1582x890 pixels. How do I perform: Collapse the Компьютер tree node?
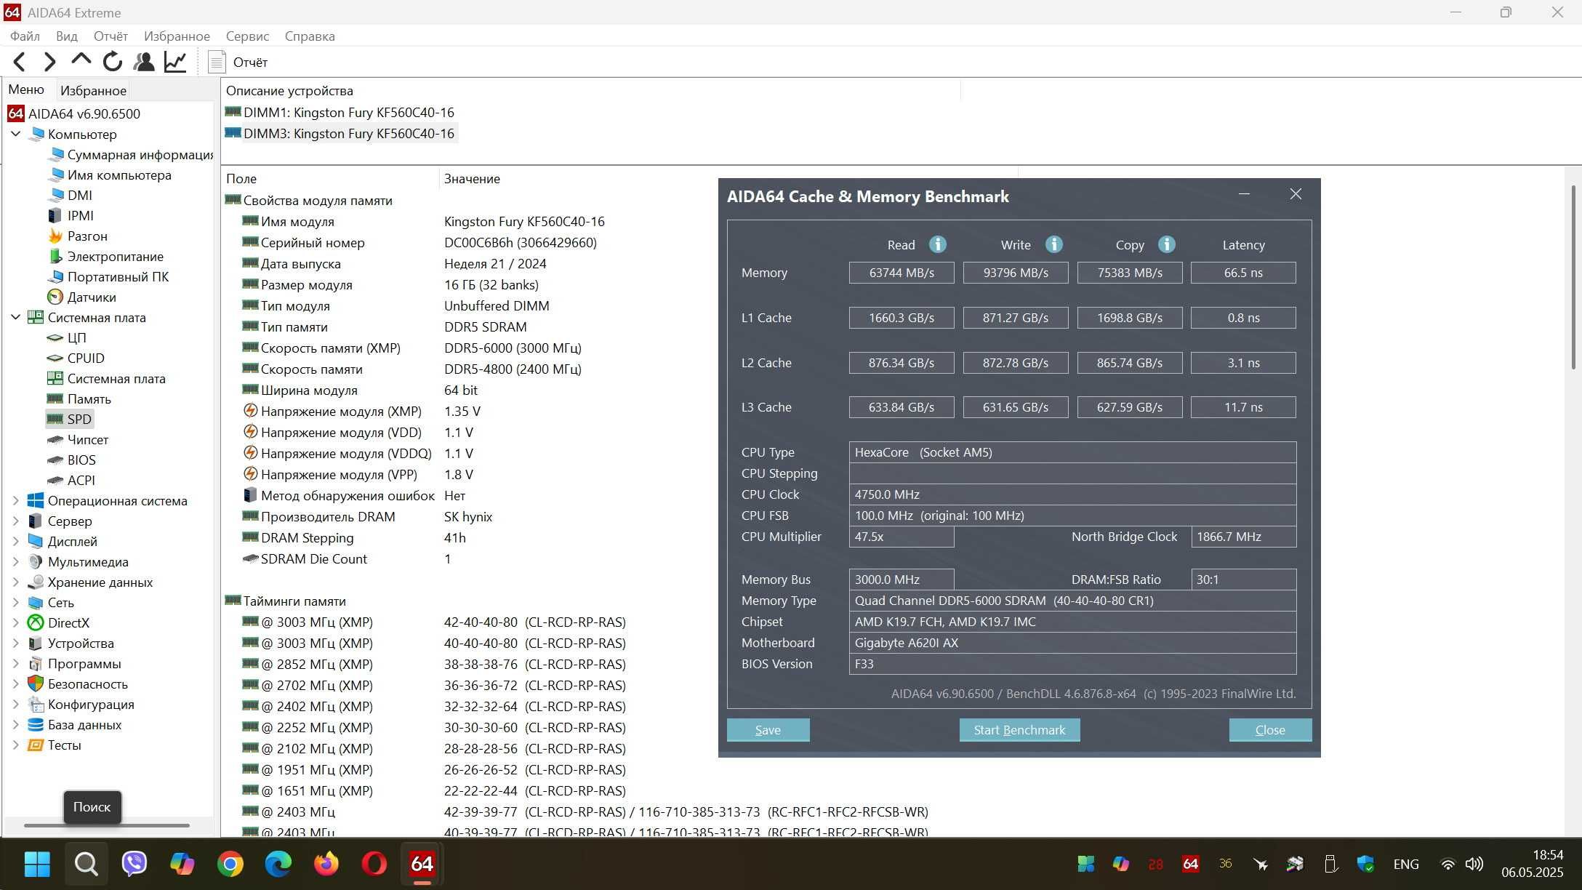coord(15,134)
